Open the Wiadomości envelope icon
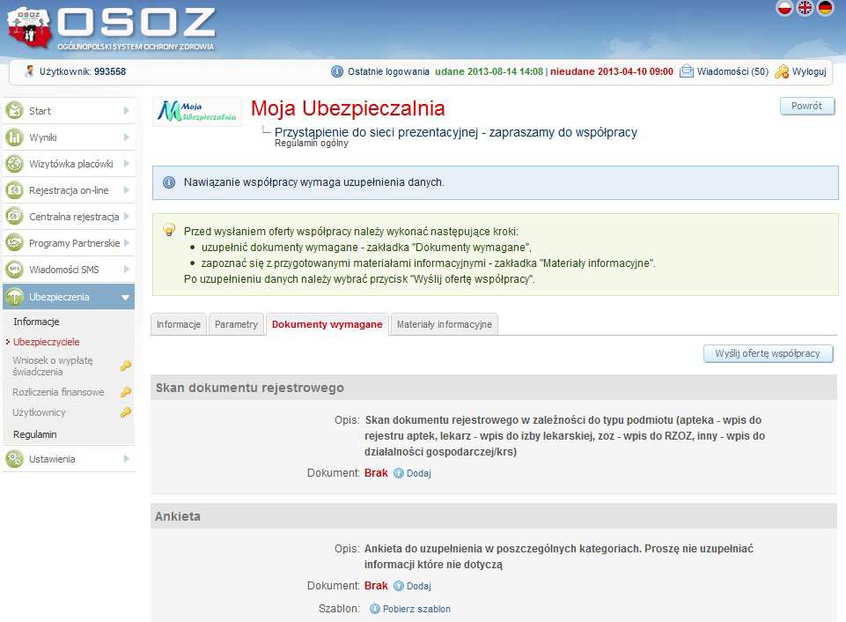 coord(687,71)
